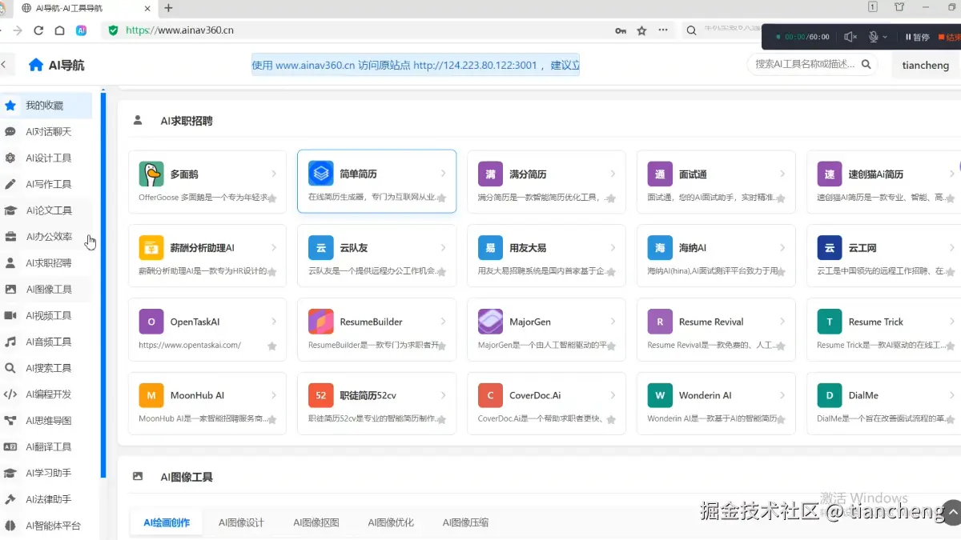Toggle the microphone in the recording toolbar
The height and width of the screenshot is (540, 961).
coord(874,36)
